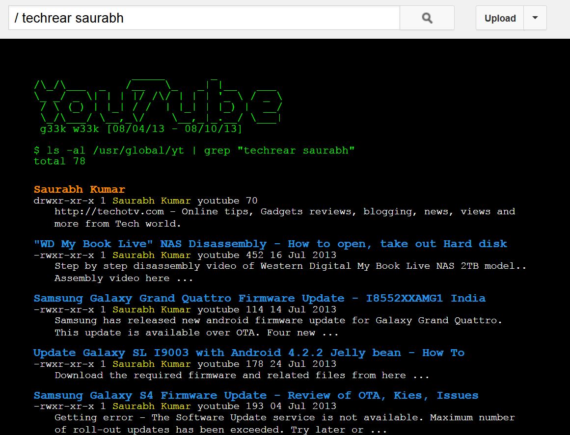Viewport: 570px width, 435px height.
Task: Open Update Galaxy SL I9003 Jelly bean video
Action: click(249, 353)
